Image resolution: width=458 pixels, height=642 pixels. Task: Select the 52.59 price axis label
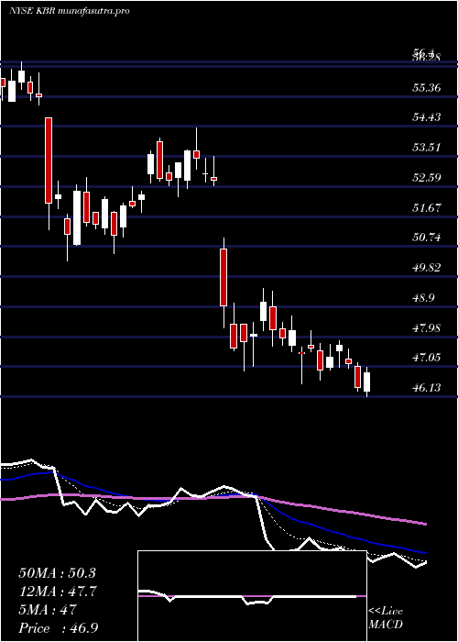426,178
